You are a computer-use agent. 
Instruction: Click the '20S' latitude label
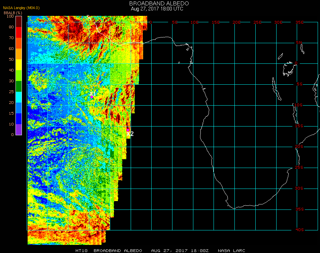click(299, 147)
